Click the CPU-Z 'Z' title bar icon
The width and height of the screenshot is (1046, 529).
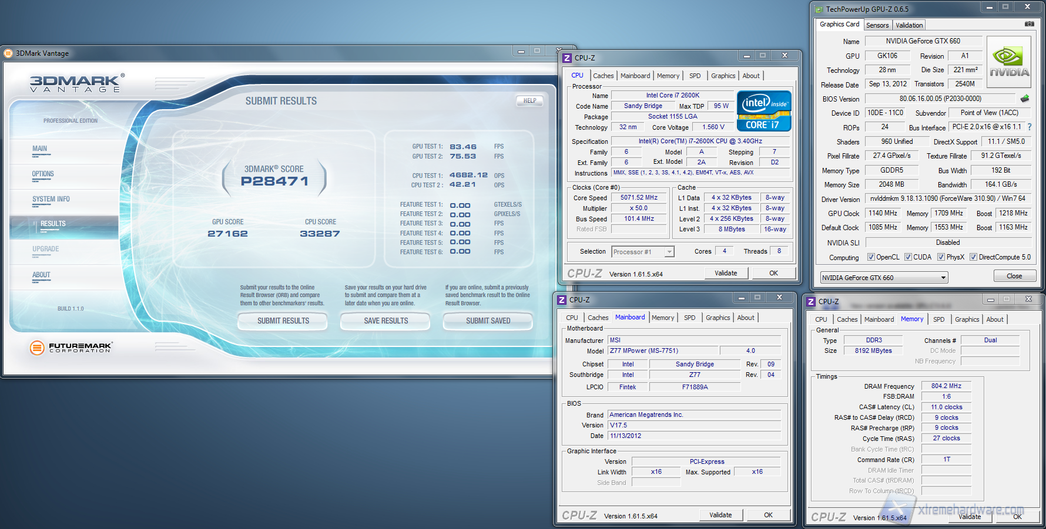(567, 58)
